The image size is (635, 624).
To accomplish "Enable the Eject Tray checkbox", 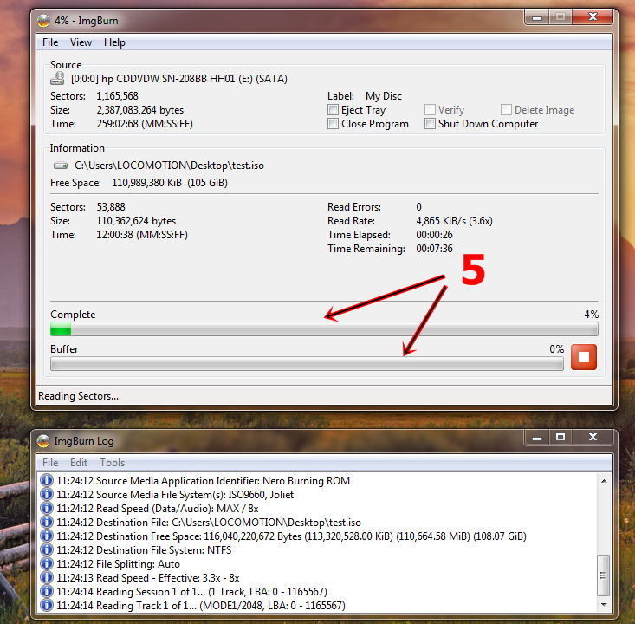I will [333, 110].
